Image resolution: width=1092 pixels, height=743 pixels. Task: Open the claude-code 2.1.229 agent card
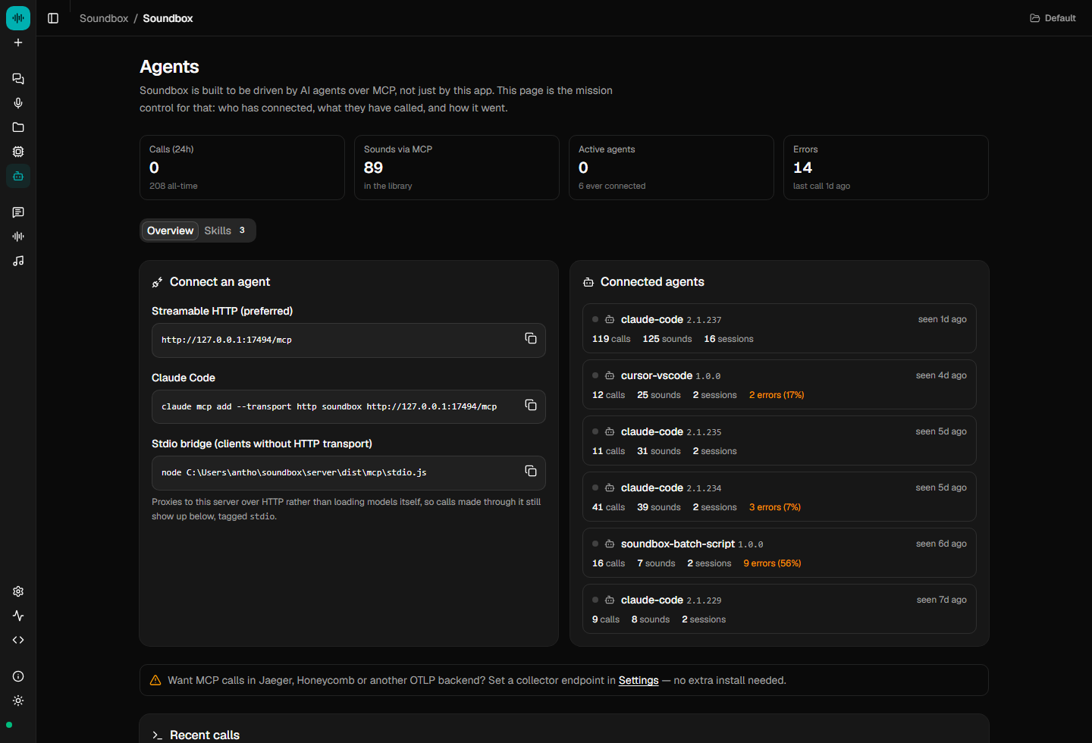tap(779, 609)
